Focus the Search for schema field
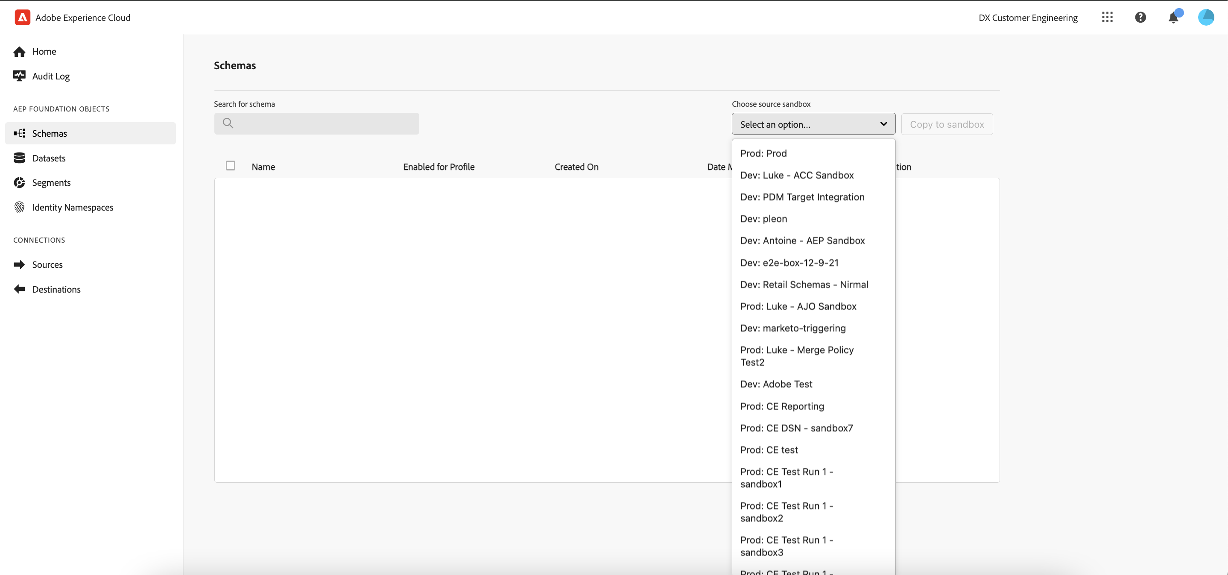Screen dimensions: 1228x575 tap(316, 123)
